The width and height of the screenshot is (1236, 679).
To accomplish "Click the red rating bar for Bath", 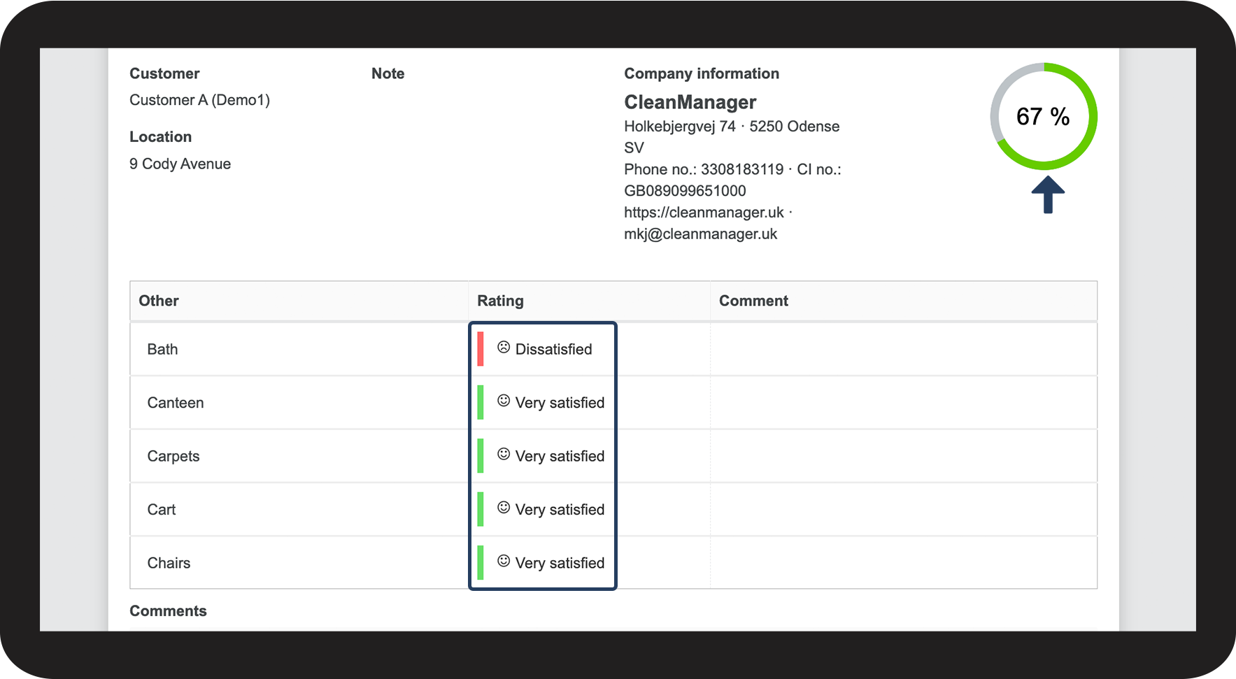I will pyautogui.click(x=481, y=349).
